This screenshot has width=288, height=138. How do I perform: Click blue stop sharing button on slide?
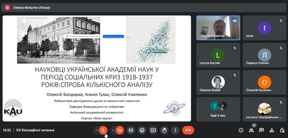click(113, 36)
